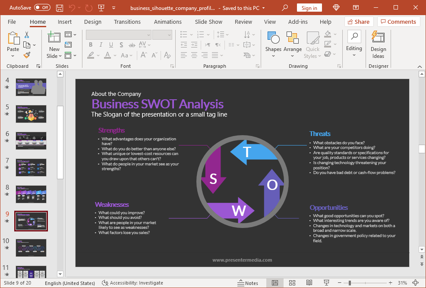Open the File menu
This screenshot has width=426, height=288.
(x=12, y=22)
